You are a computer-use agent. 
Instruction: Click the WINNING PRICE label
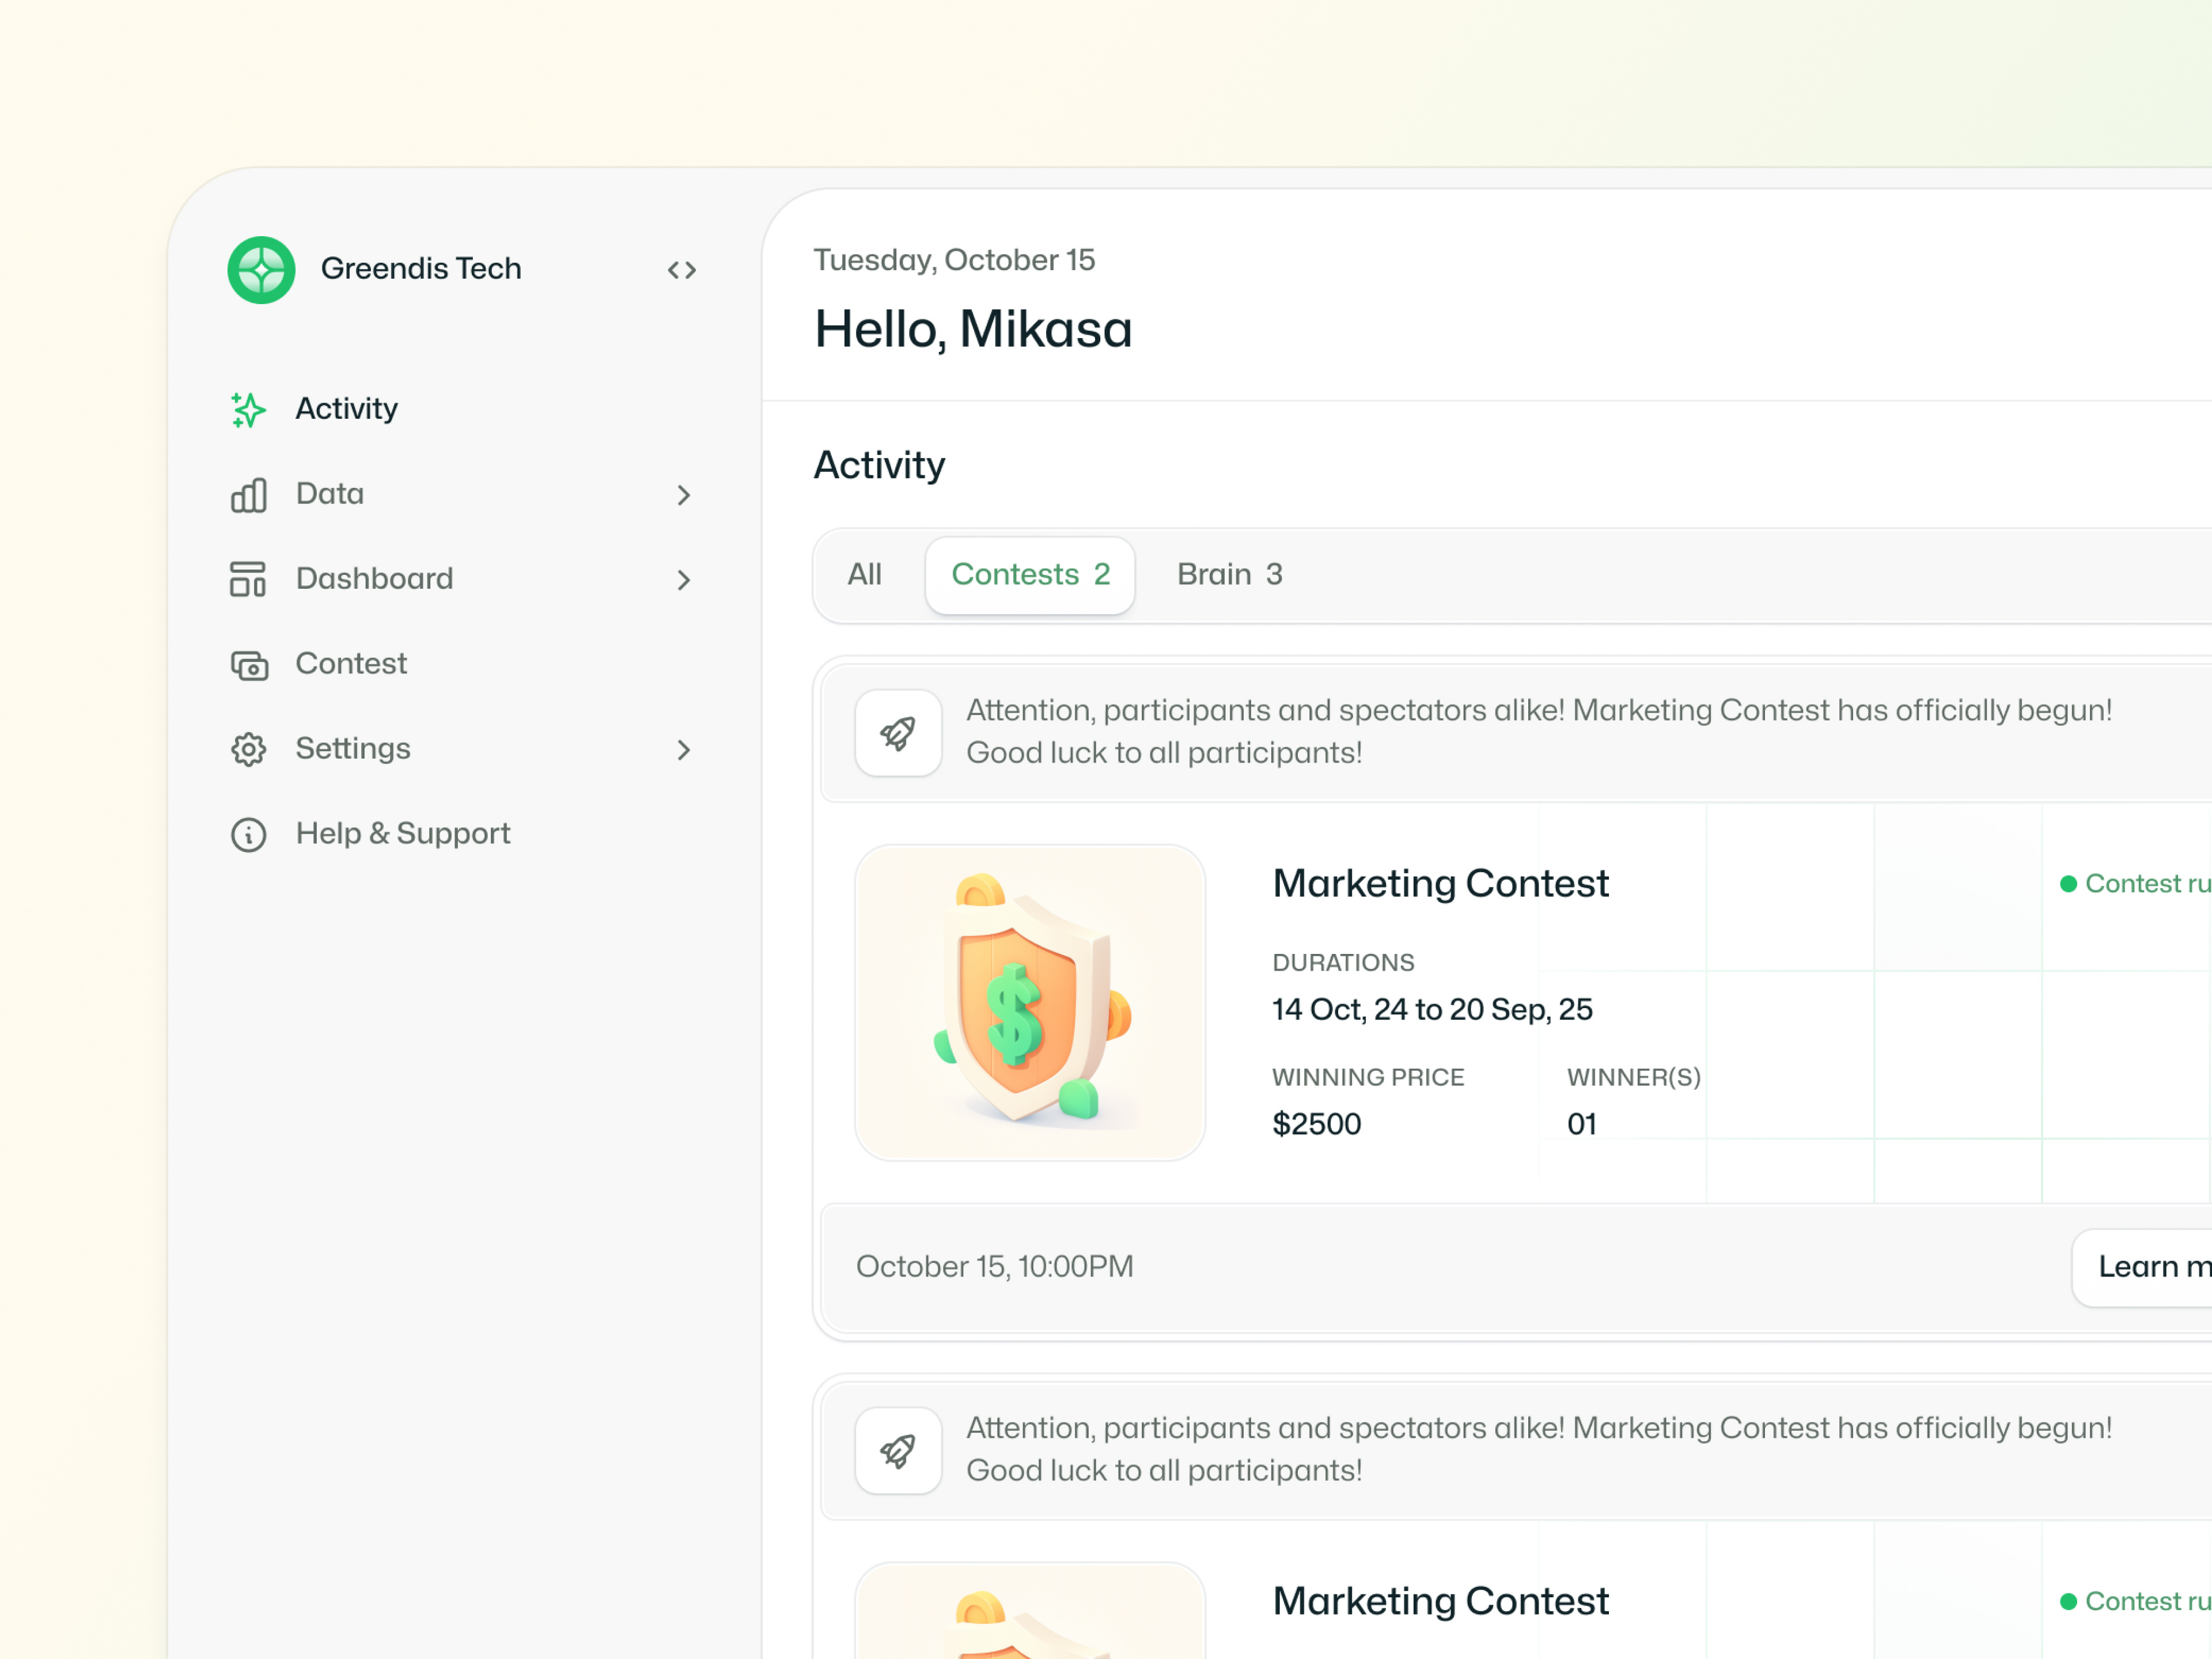pos(1368,1078)
